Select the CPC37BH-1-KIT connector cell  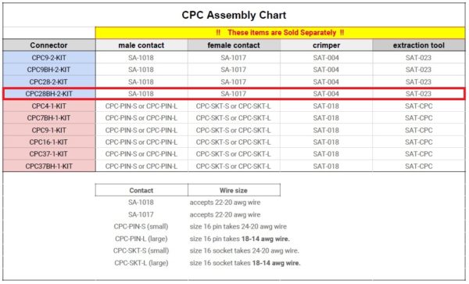[48, 166]
